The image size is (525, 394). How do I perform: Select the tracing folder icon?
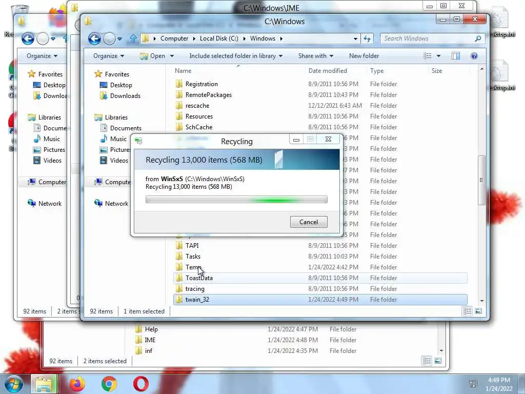coord(179,288)
